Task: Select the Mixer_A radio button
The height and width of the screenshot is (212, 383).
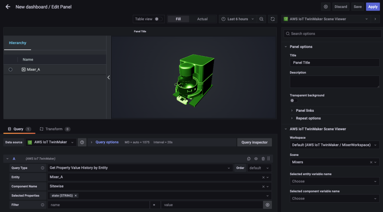Action: (10, 70)
